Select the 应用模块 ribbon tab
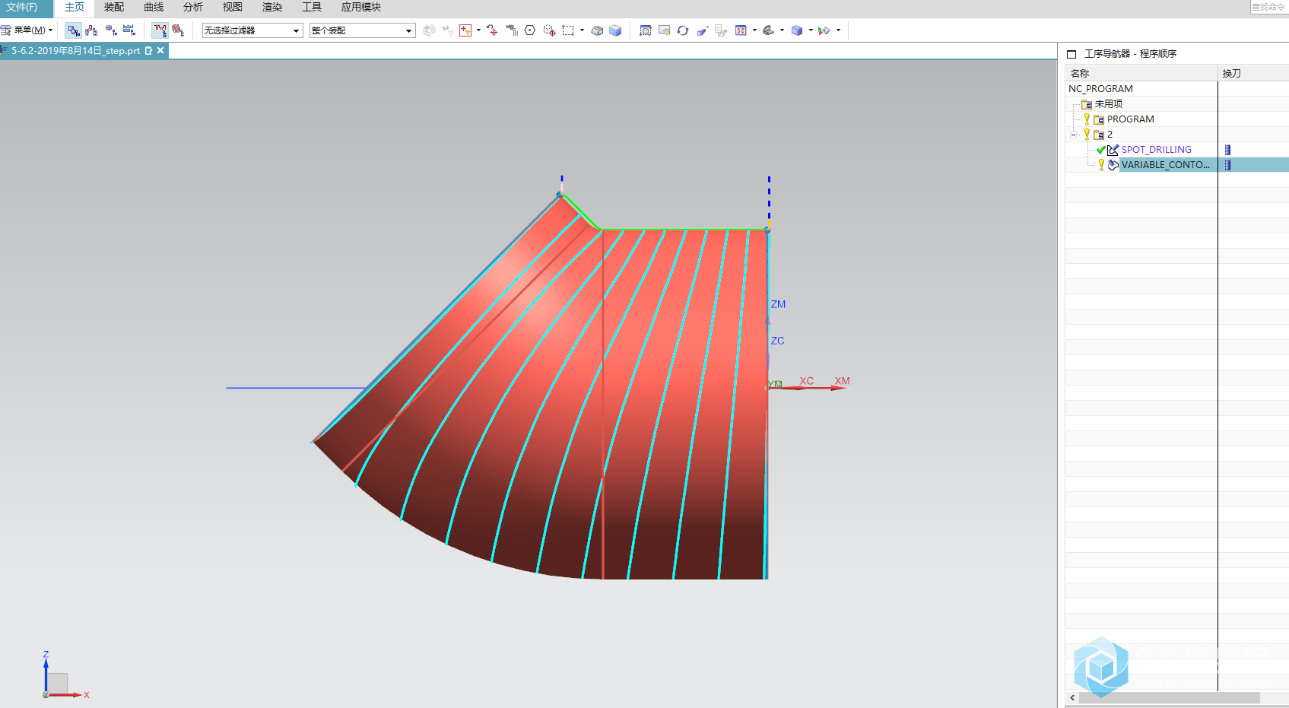 361,8
